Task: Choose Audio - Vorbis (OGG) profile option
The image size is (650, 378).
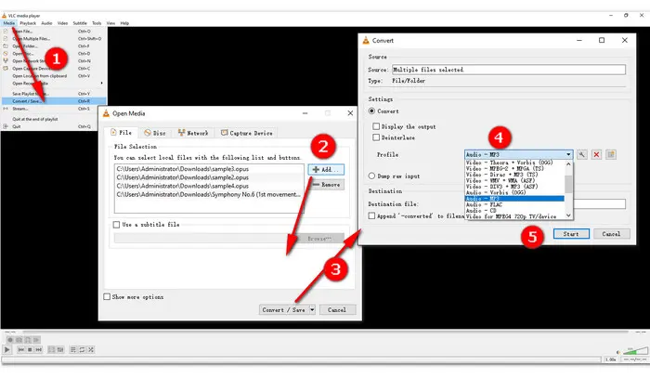Action: pyautogui.click(x=514, y=192)
